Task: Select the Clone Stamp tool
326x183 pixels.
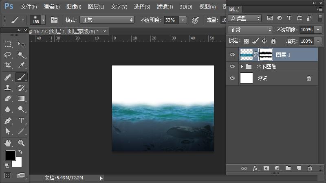Action: (8, 88)
